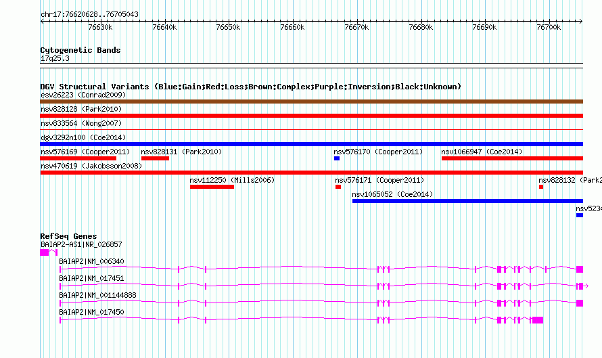Select the BAIAP2-AS1 NR_026857 gene glyph
The image size is (602, 358).
point(45,252)
